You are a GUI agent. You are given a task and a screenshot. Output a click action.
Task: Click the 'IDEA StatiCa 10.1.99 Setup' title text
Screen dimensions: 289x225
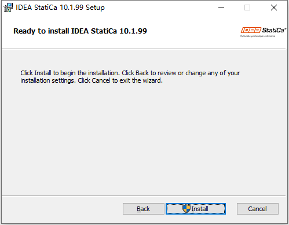60,8
